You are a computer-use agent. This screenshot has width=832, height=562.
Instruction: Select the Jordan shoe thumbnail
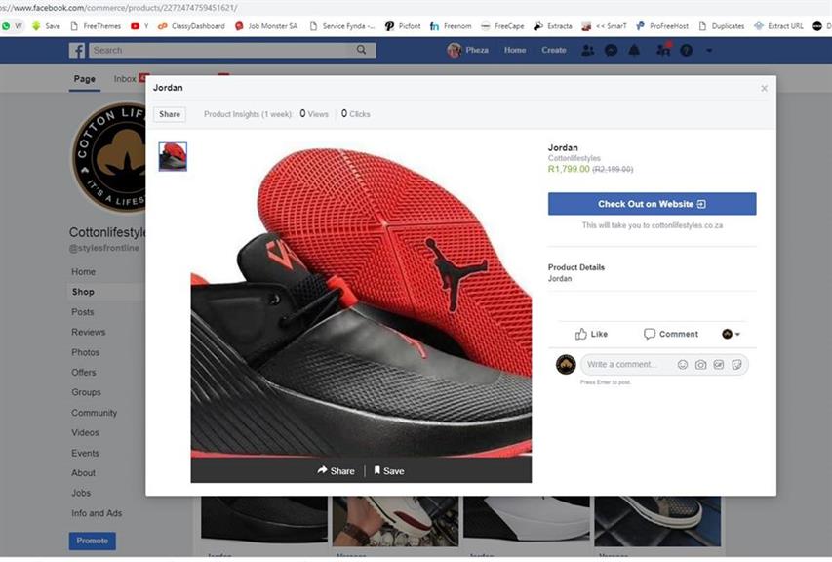173,156
